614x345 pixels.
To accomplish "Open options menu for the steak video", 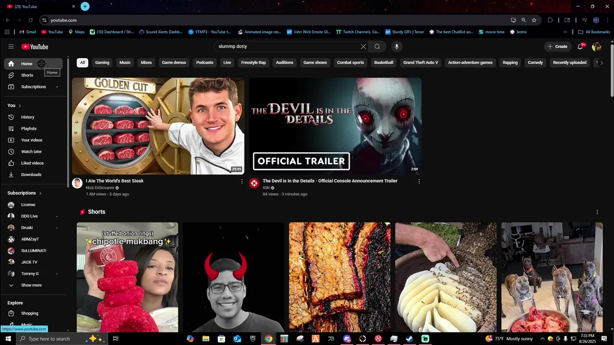I will pyautogui.click(x=242, y=182).
